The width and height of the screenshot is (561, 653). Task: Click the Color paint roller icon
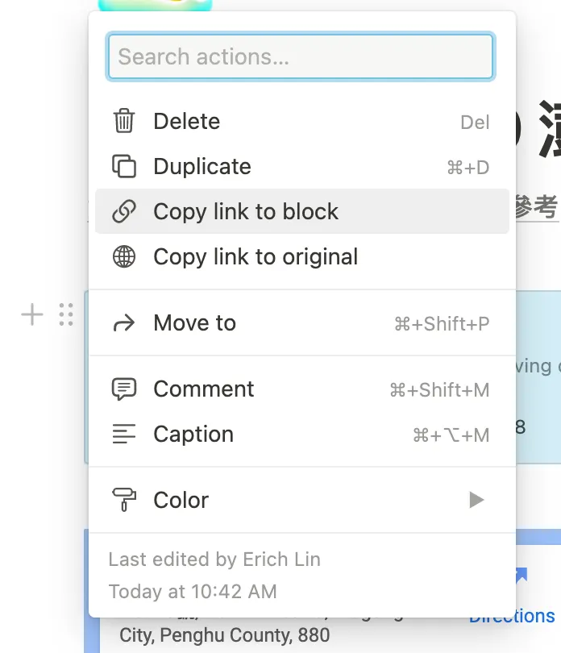[123, 501]
